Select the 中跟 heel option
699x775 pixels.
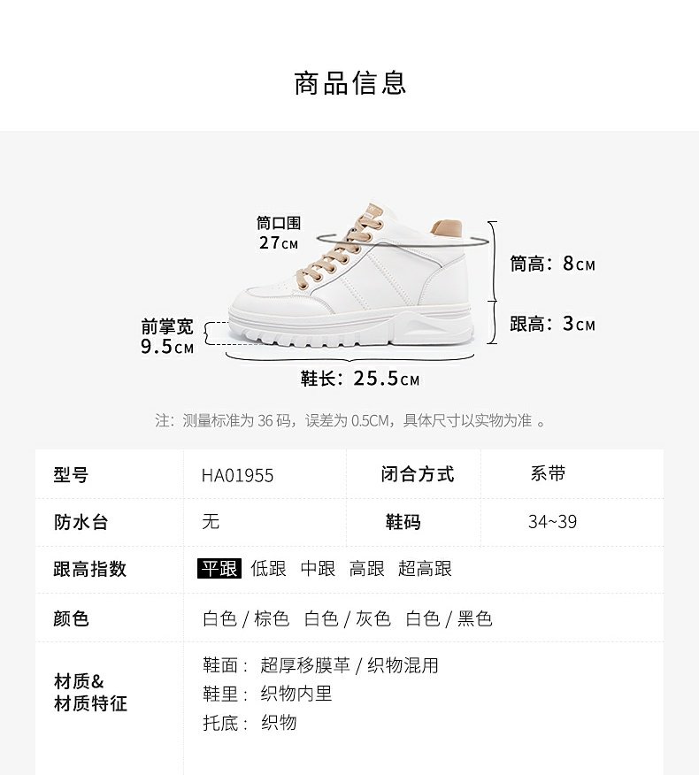pos(318,568)
